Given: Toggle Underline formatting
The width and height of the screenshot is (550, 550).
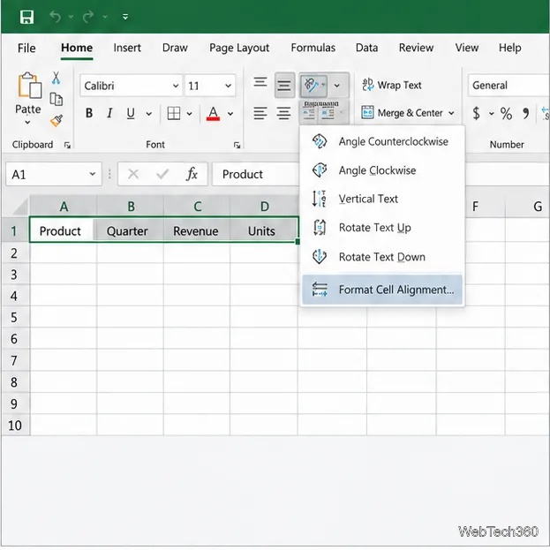Looking at the screenshot, I should tap(131, 113).
